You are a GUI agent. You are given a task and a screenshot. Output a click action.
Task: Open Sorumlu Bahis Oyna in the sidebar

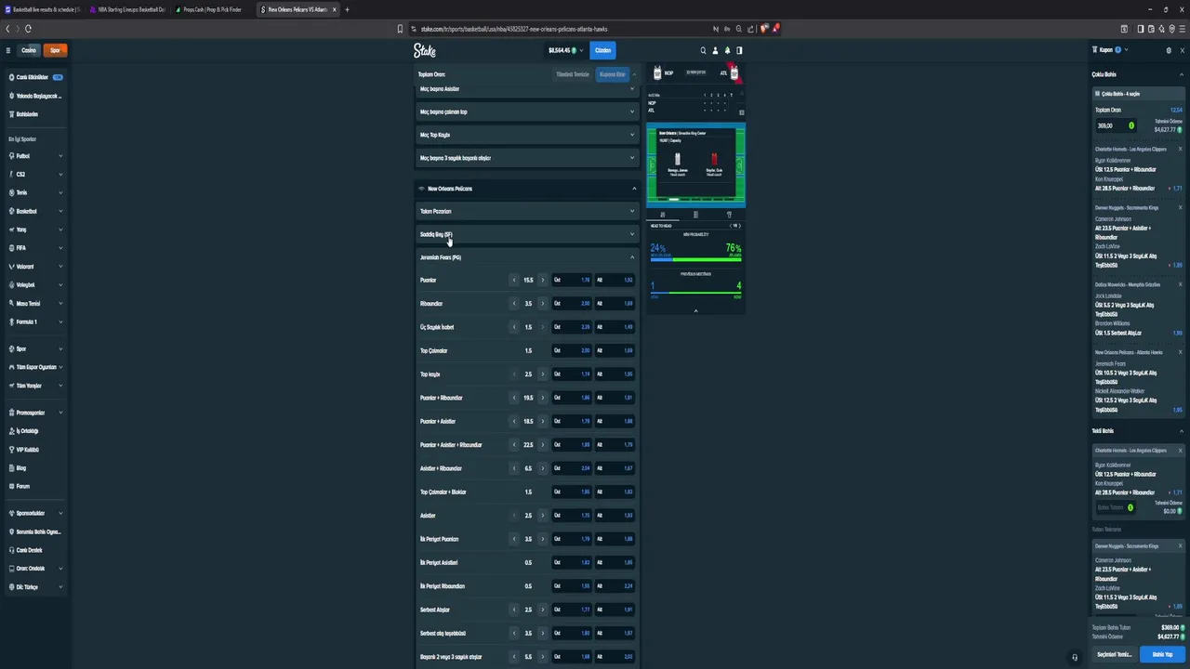[34, 531]
